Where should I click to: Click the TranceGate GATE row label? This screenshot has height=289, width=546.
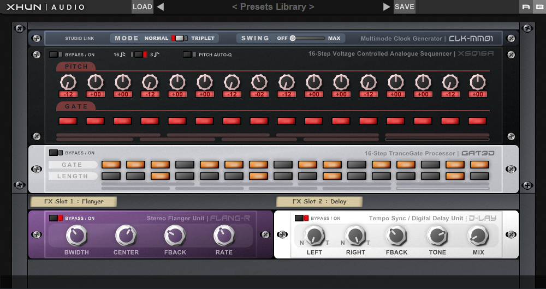(73, 165)
